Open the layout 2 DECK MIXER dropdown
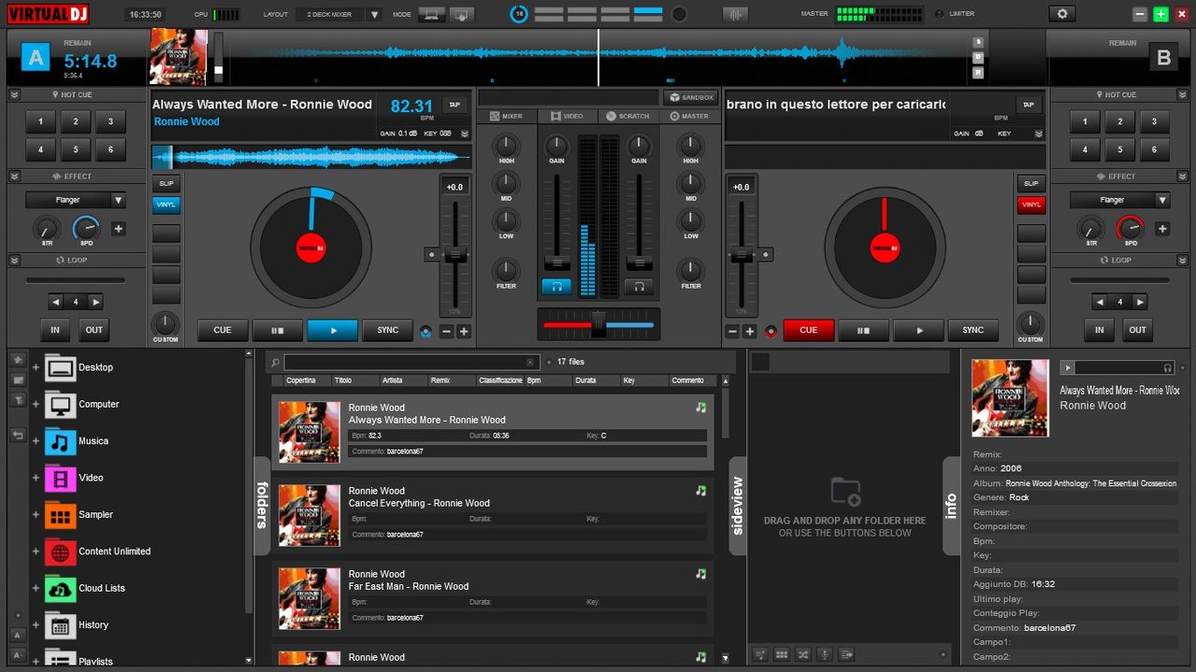The width and height of the screenshot is (1196, 672). (x=375, y=15)
